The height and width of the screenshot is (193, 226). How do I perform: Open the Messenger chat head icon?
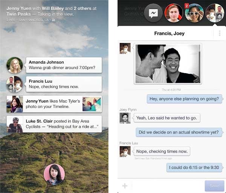153,14
